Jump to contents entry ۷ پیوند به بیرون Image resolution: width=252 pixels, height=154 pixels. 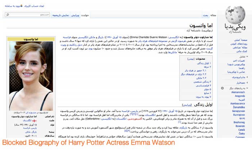(203, 97)
